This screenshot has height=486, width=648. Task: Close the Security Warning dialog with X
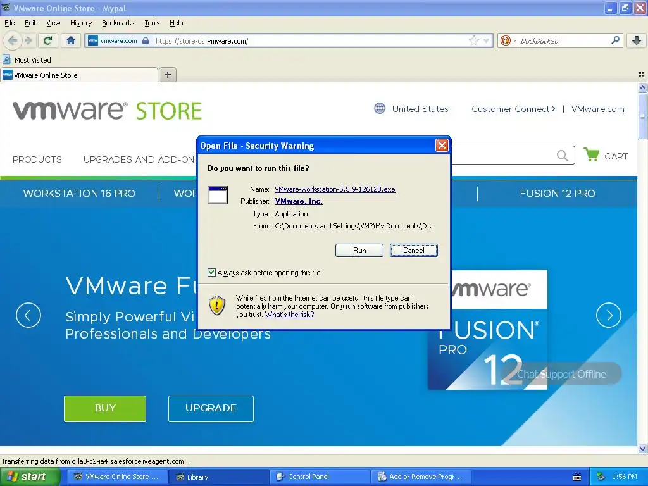pos(442,145)
